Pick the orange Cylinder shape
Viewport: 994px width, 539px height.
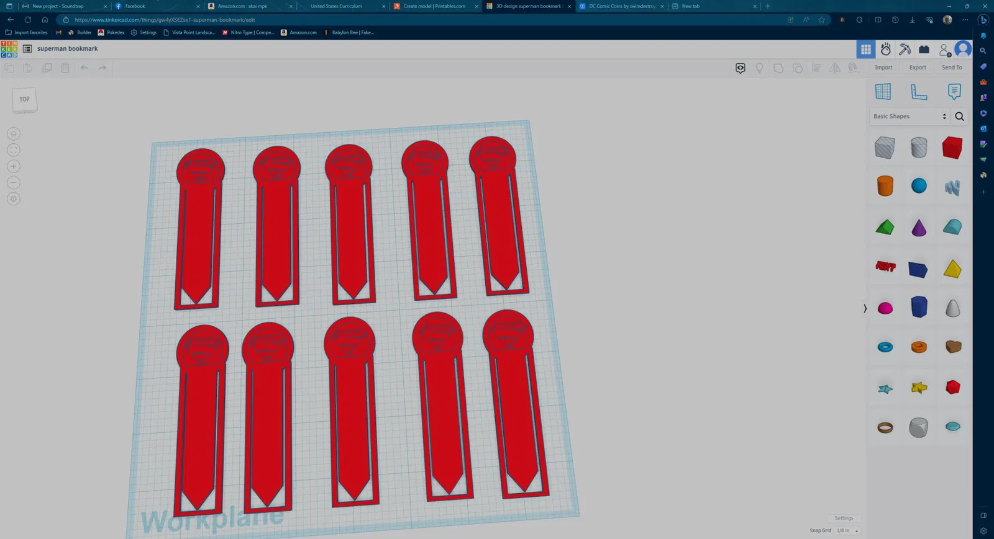point(885,185)
